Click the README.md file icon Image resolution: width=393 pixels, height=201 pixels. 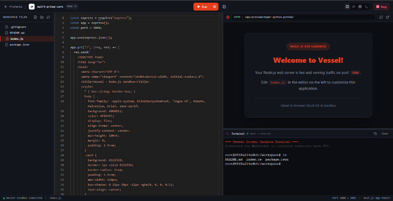click(x=7, y=33)
